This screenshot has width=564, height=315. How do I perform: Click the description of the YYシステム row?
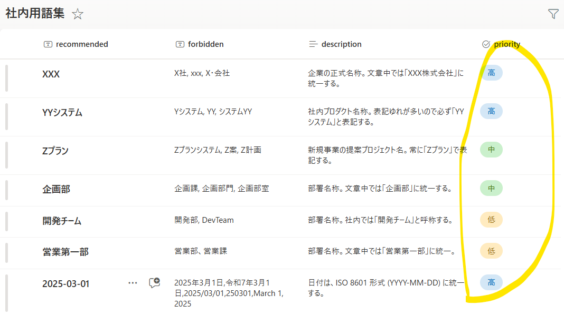(x=386, y=116)
